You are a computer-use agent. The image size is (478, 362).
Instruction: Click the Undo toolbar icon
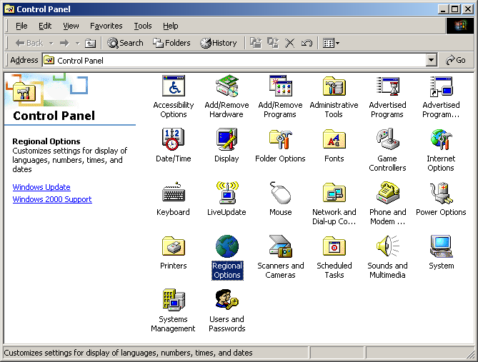click(307, 43)
